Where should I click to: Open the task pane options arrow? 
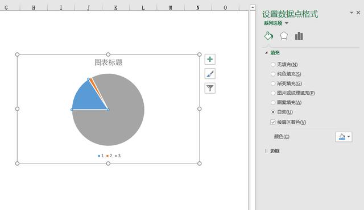tap(351, 12)
